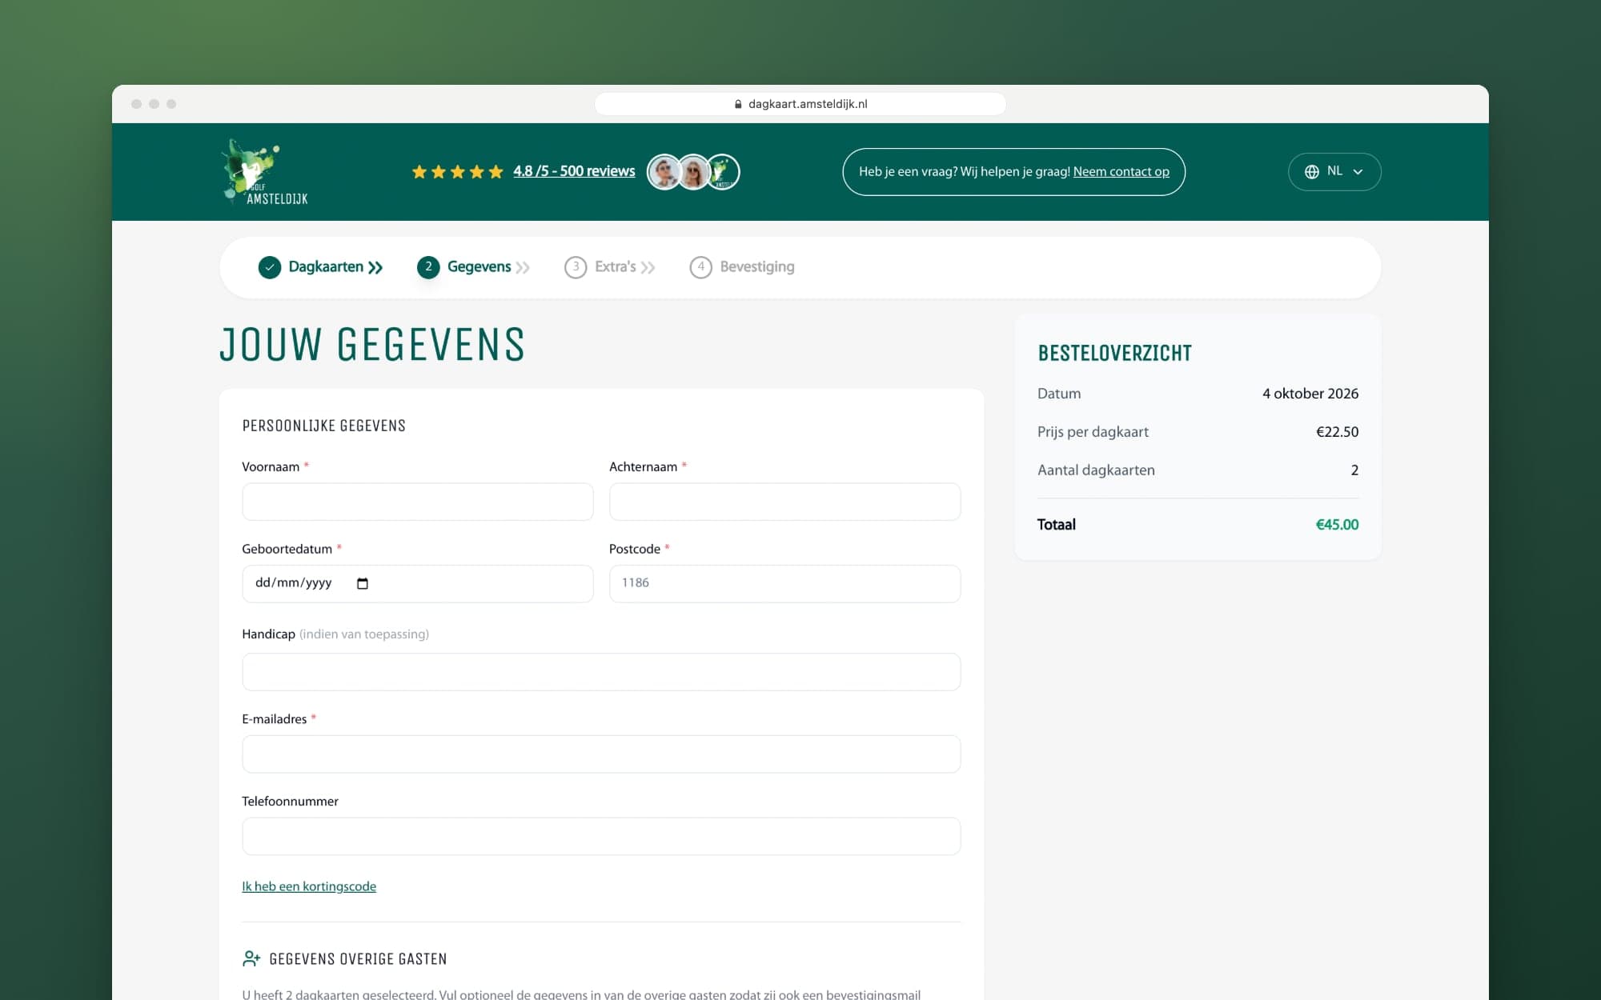Focus the Handicap input field
This screenshot has width=1601, height=1000.
(x=601, y=672)
